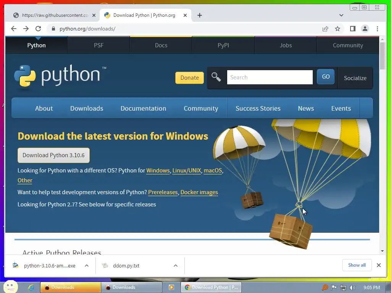Open the Chrome profile avatar
This screenshot has width=391, height=293.
365,29
